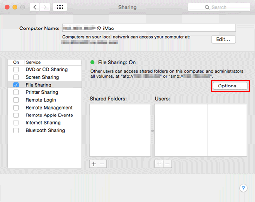The width and height of the screenshot is (255, 202).
Task: Show all preferences grid icon
Action: tap(60, 7)
